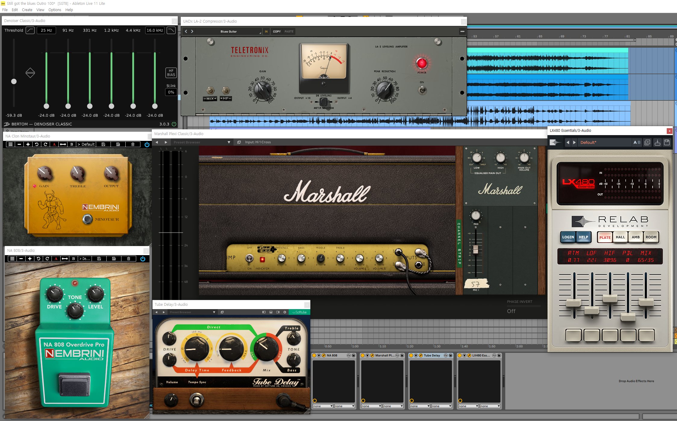Toggle Marshall Plexi device activator on/off
This screenshot has width=677, height=421.
(363, 356)
